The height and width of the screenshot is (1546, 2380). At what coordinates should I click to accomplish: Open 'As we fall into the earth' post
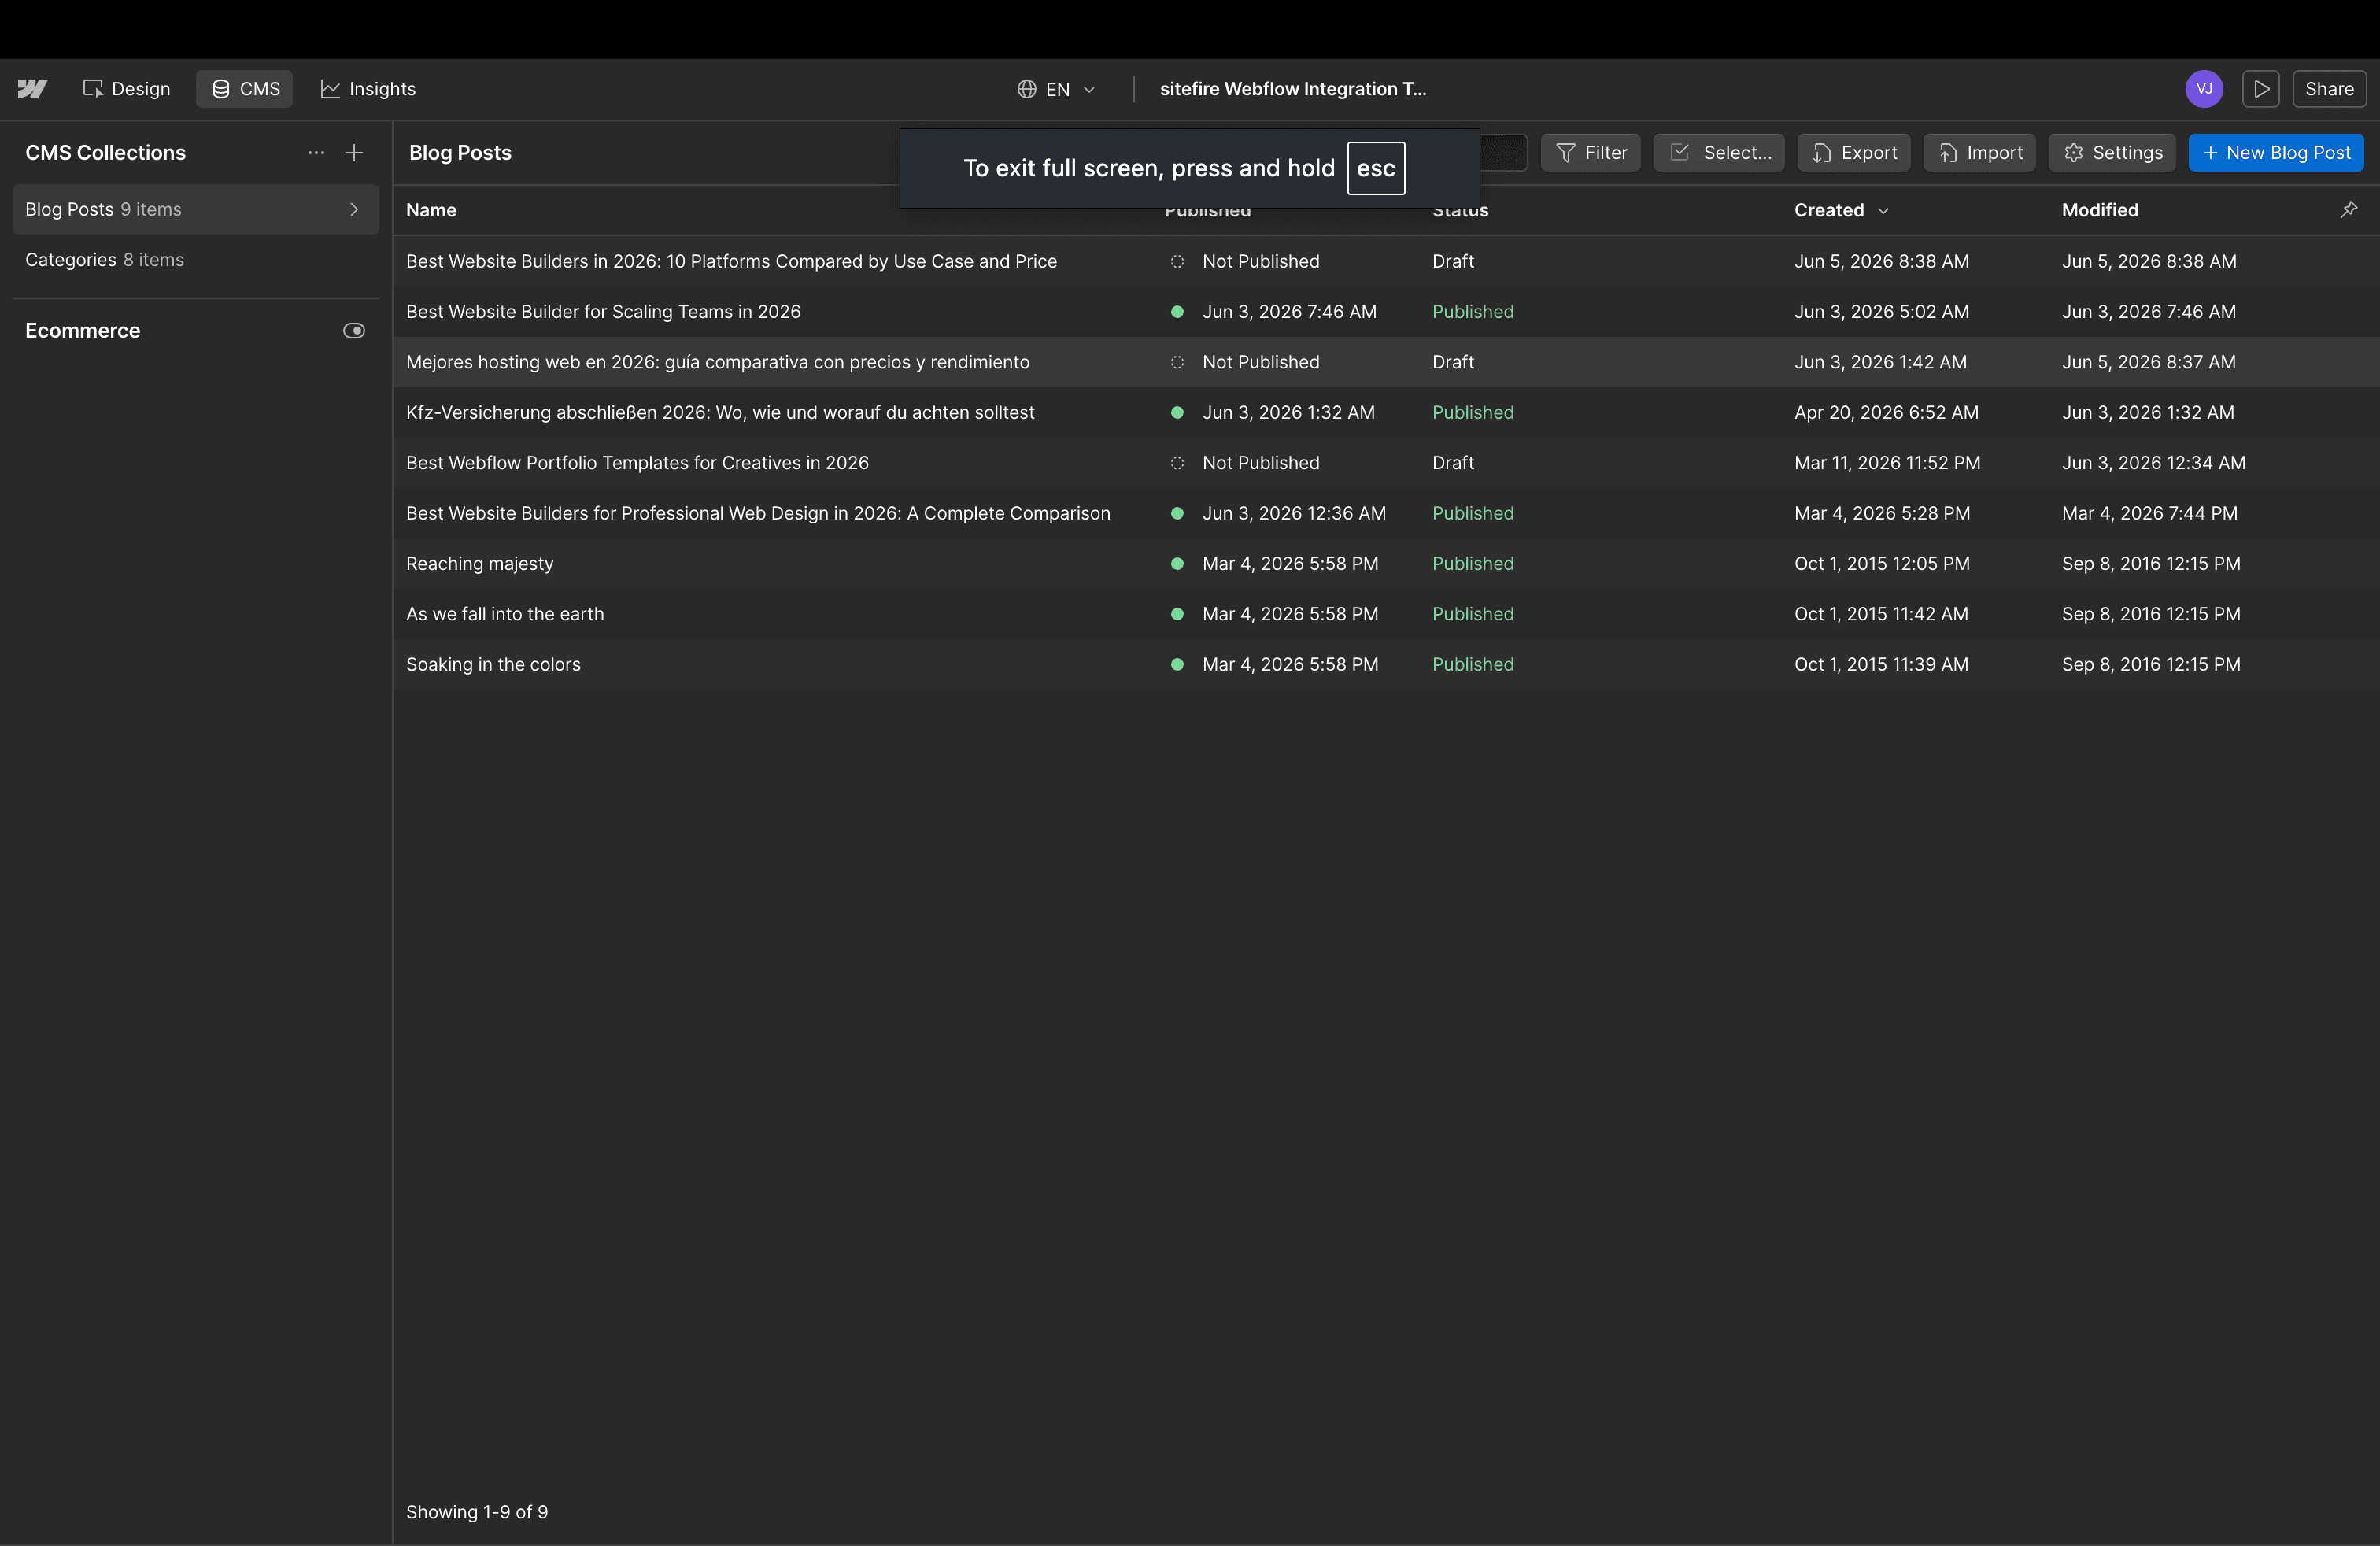point(505,614)
